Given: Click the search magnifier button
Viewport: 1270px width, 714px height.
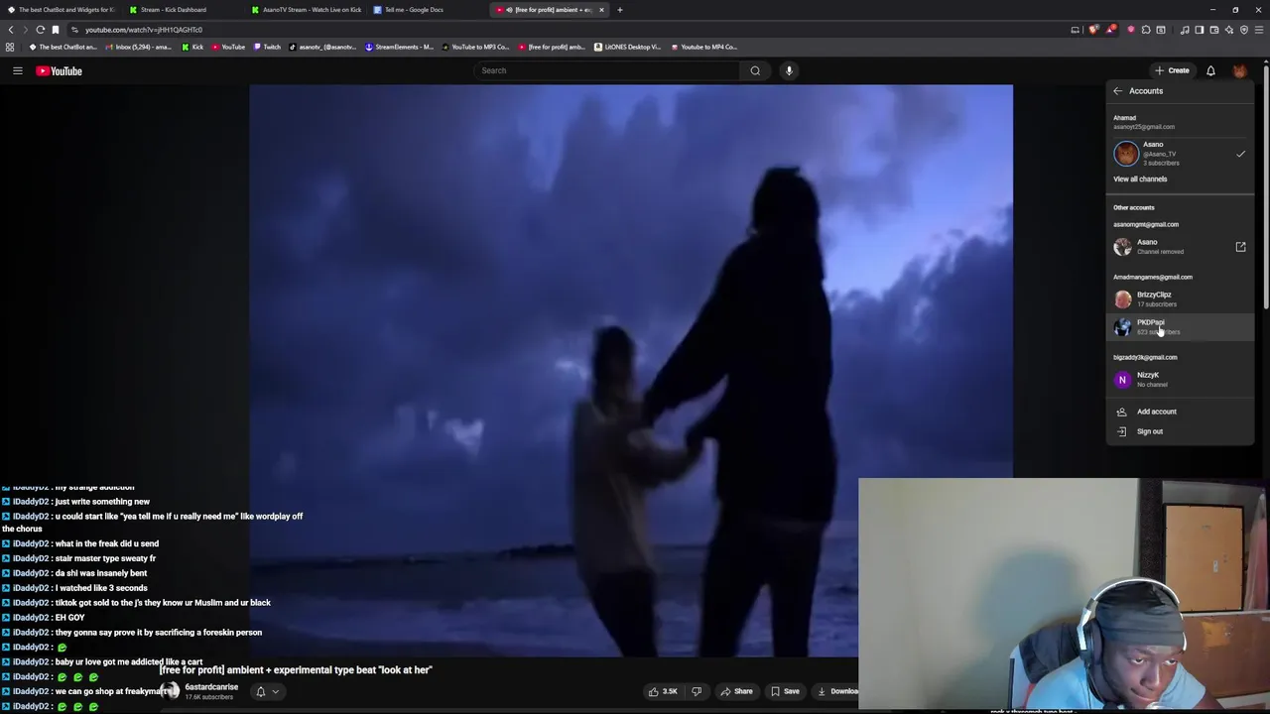Looking at the screenshot, I should pyautogui.click(x=755, y=70).
